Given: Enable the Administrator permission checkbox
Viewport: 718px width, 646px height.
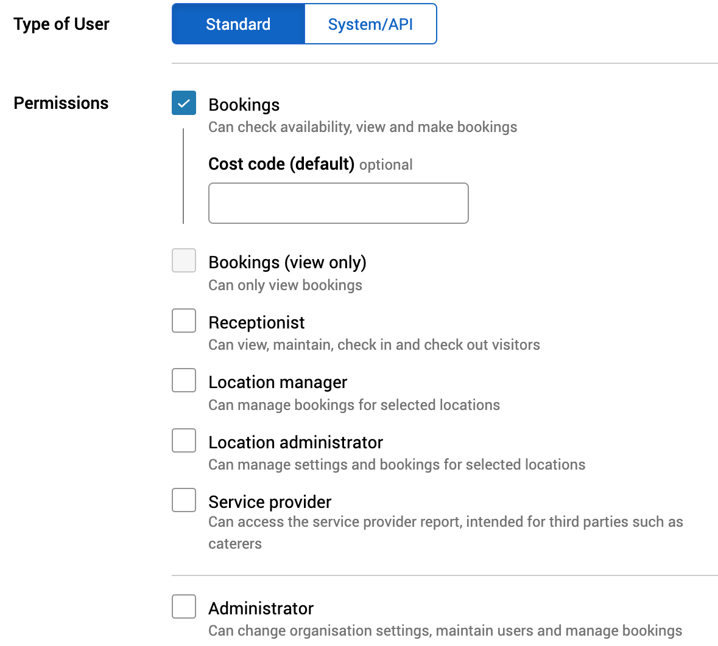Looking at the screenshot, I should click(x=183, y=606).
